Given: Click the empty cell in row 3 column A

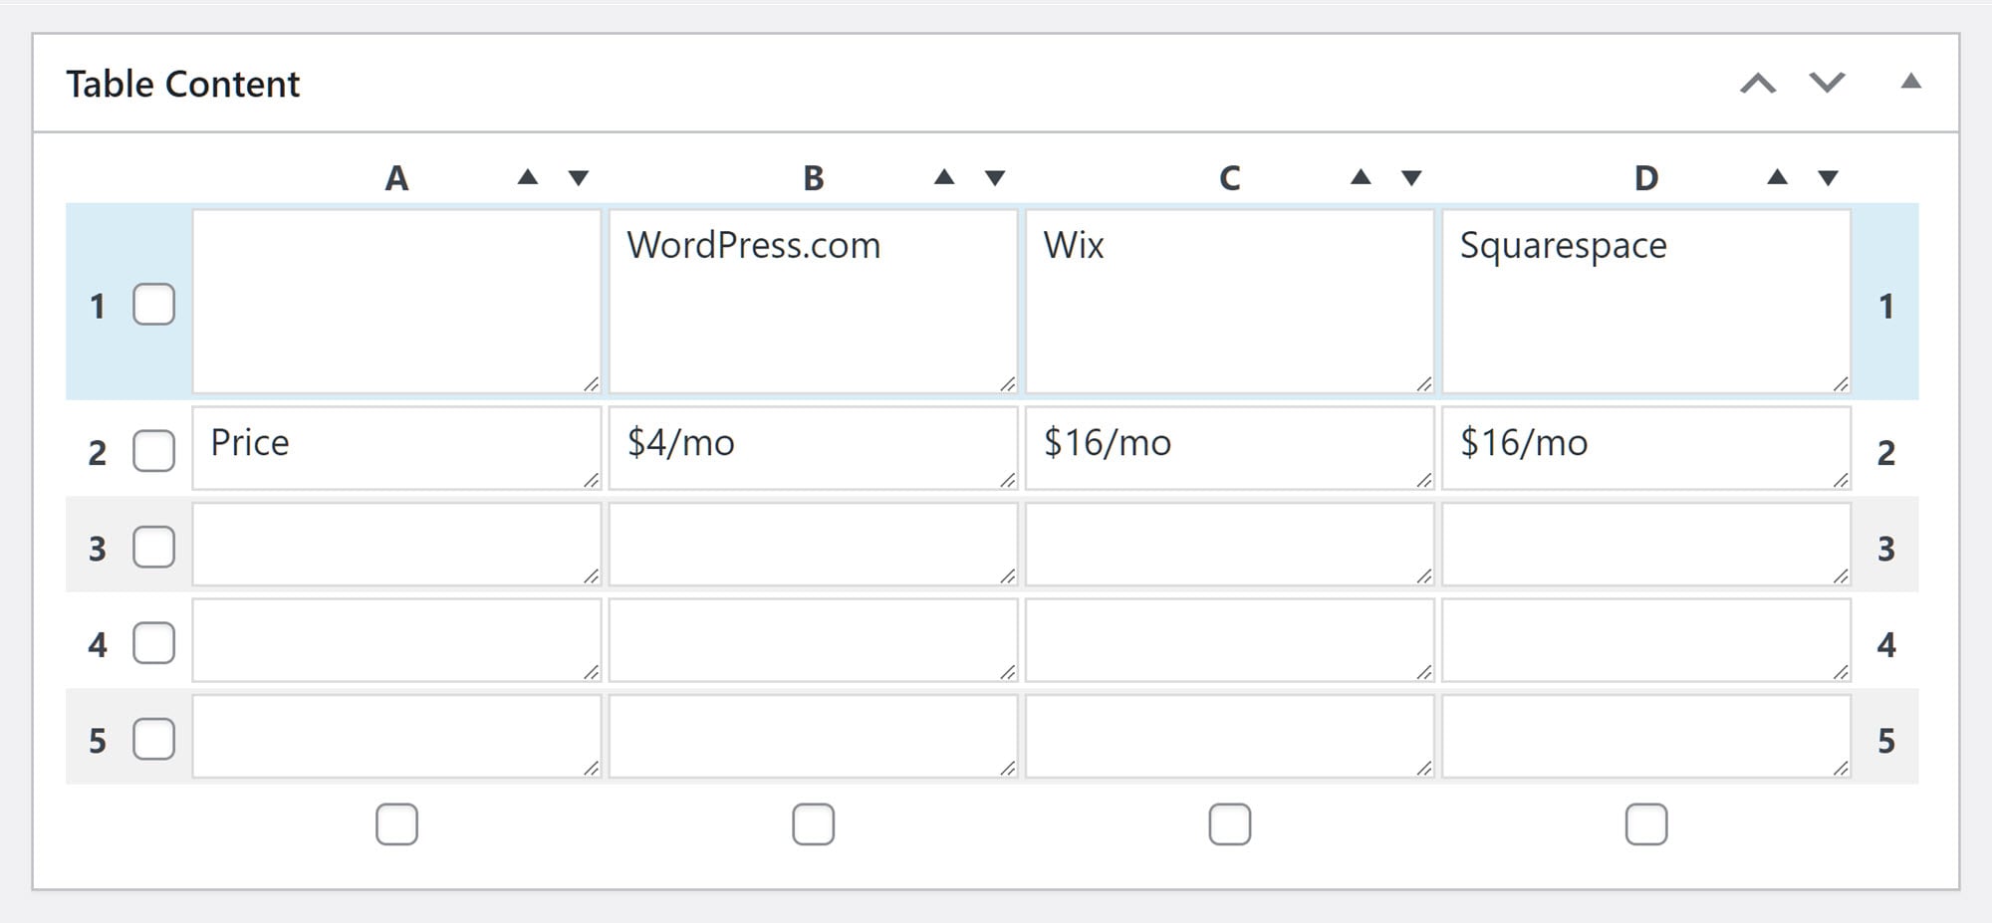Looking at the screenshot, I should [x=396, y=544].
